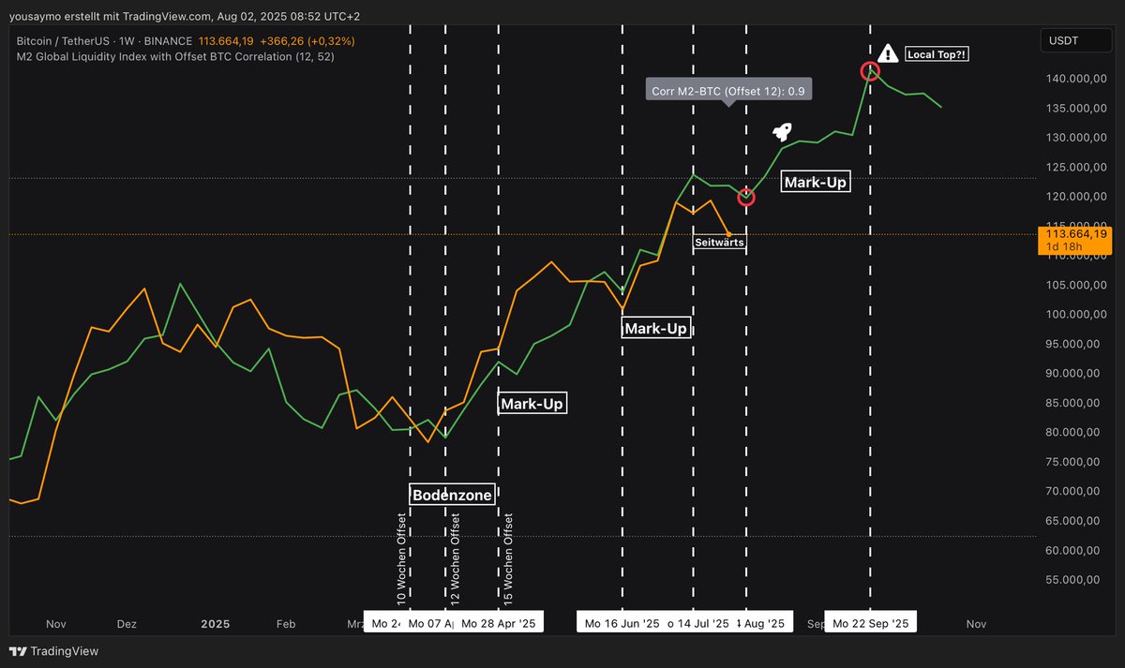Click the 'Aug '25' date marker
Viewport: 1125px width, 668px height.
(763, 623)
